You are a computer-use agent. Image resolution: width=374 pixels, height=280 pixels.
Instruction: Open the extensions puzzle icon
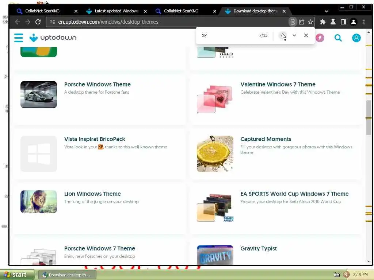click(x=323, y=22)
